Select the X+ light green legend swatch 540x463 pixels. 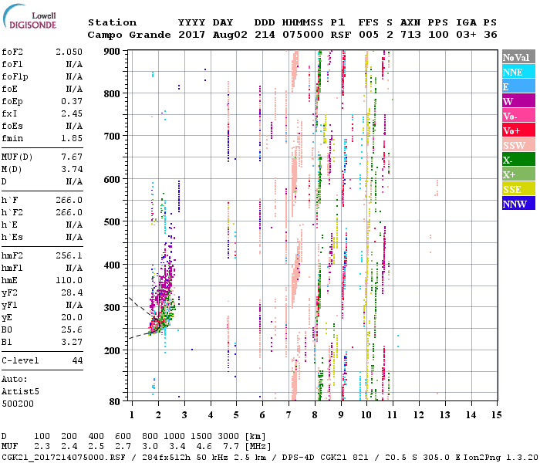click(518, 174)
